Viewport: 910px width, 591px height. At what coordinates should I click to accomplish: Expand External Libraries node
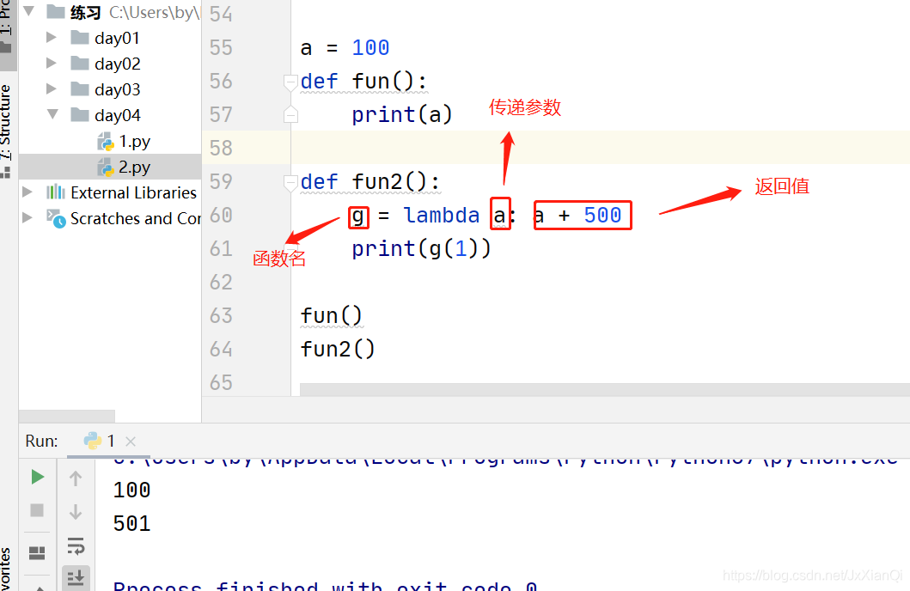click(27, 192)
